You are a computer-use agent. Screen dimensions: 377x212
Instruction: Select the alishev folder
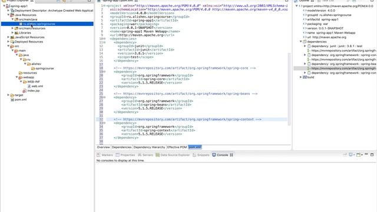pyautogui.click(x=37, y=64)
